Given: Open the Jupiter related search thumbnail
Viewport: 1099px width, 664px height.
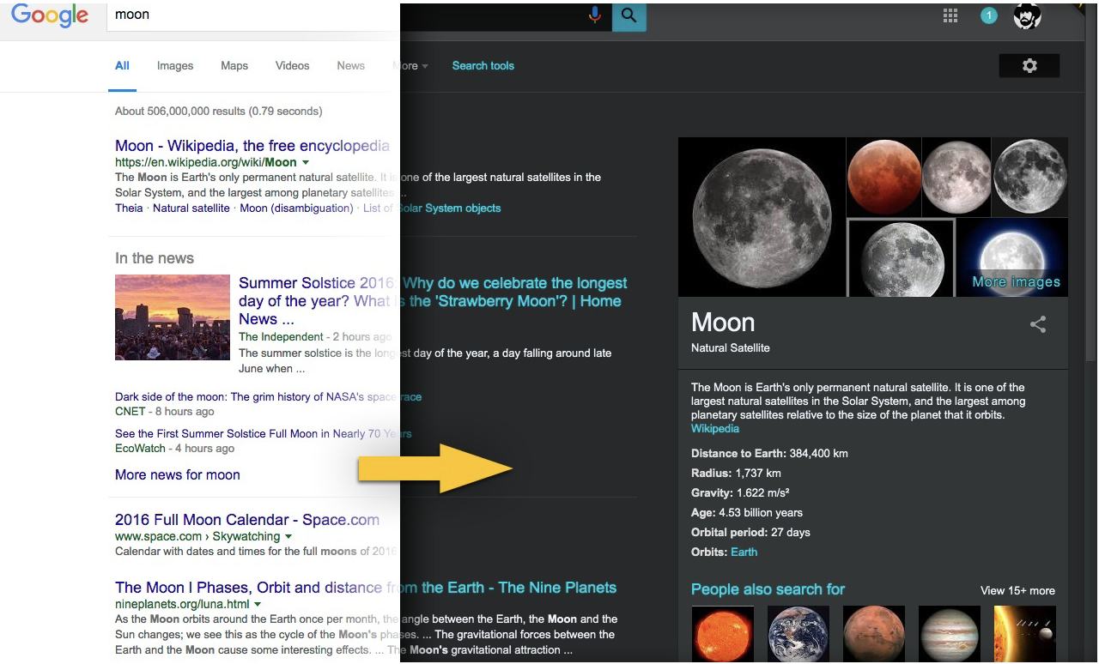Looking at the screenshot, I should point(950,634).
